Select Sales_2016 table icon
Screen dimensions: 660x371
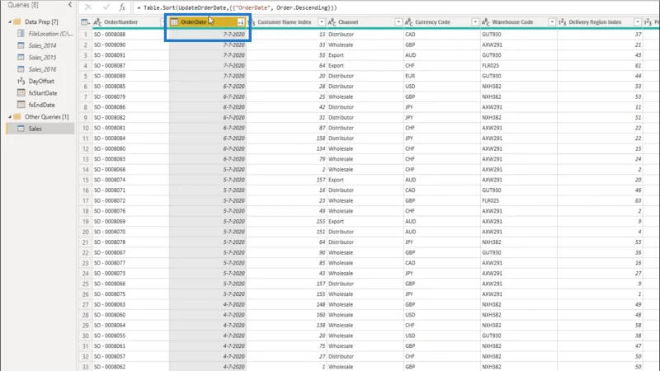click(21, 69)
